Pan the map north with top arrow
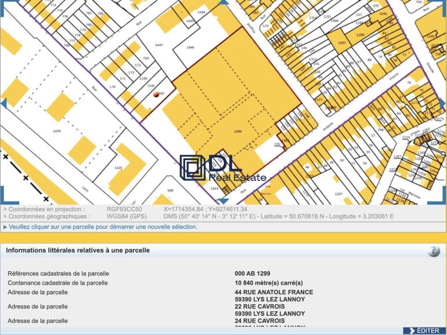Viewport: 447px width, 335px height. pyautogui.click(x=223, y=2)
